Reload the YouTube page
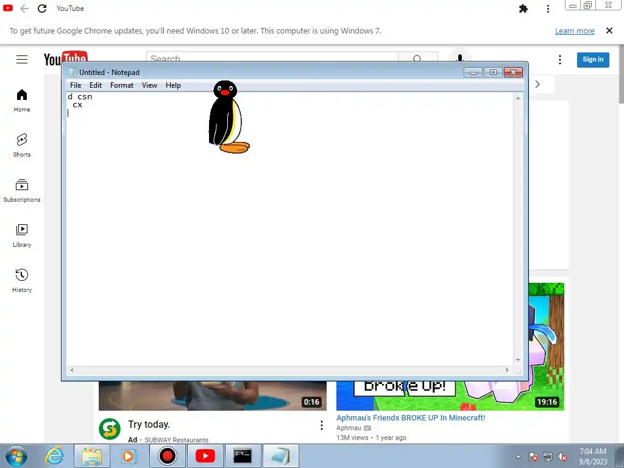The width and height of the screenshot is (624, 468). (x=42, y=9)
